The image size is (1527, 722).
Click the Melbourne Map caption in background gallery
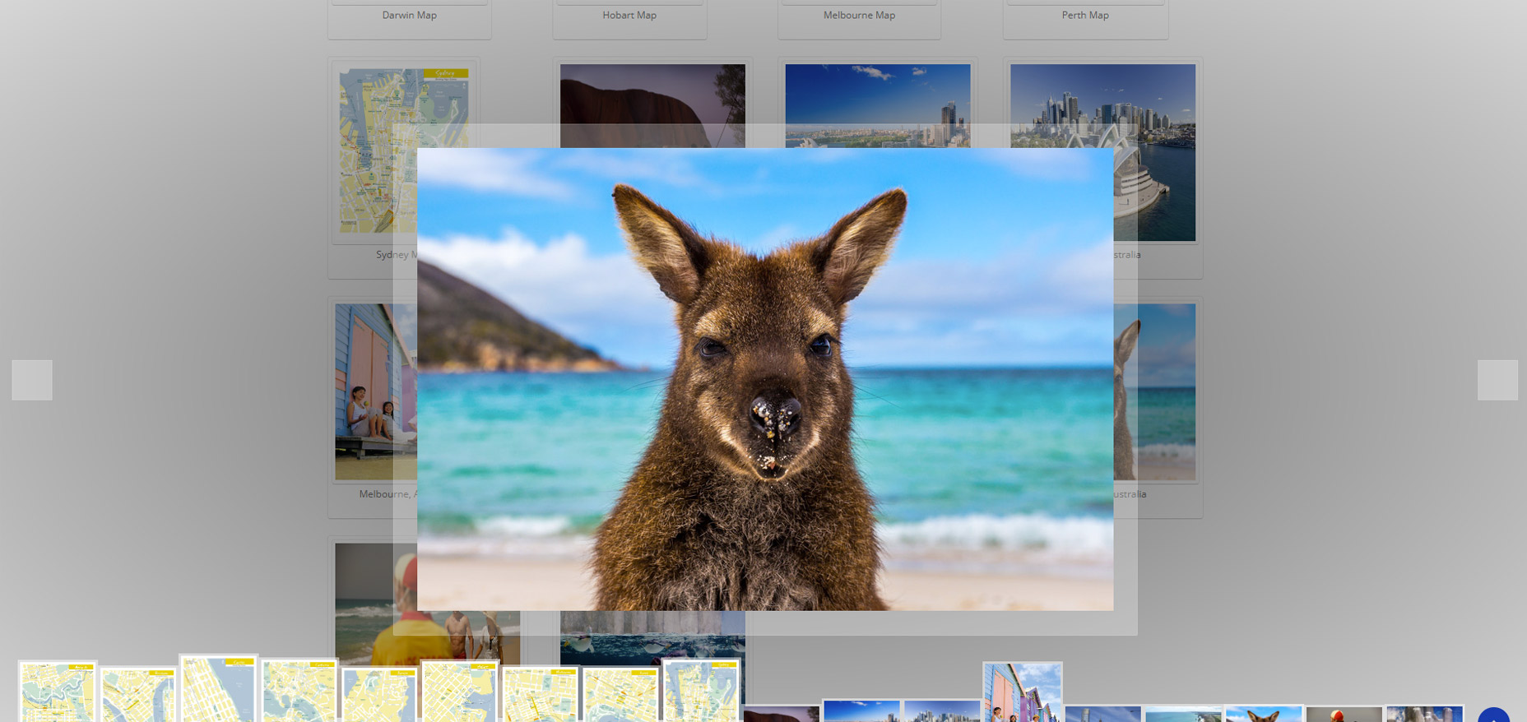(x=859, y=16)
